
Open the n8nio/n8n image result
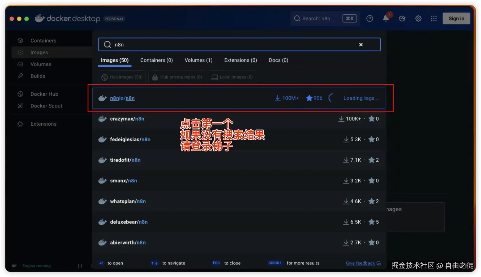pos(238,98)
